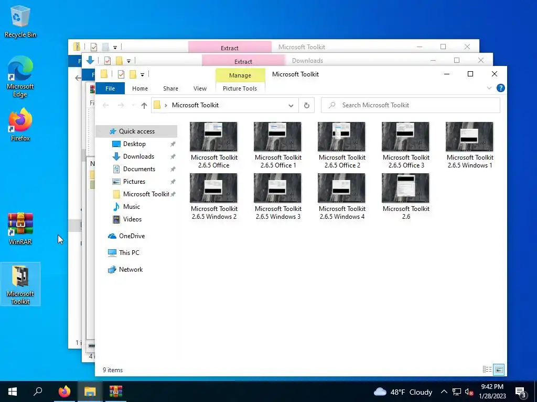Open the weather widget showing 48°F Cloudy

[x=403, y=392]
